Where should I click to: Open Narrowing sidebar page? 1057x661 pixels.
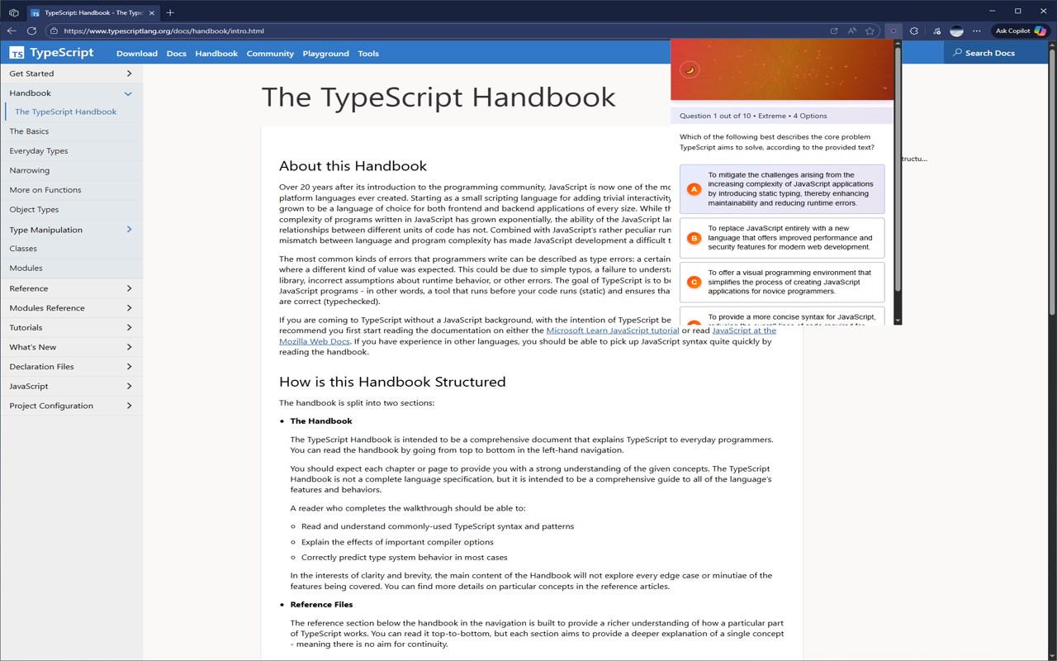[30, 170]
